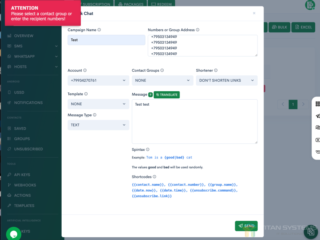The image size is (320, 240).
Task: Click the Campaign Name info icon
Action: tap(99, 30)
